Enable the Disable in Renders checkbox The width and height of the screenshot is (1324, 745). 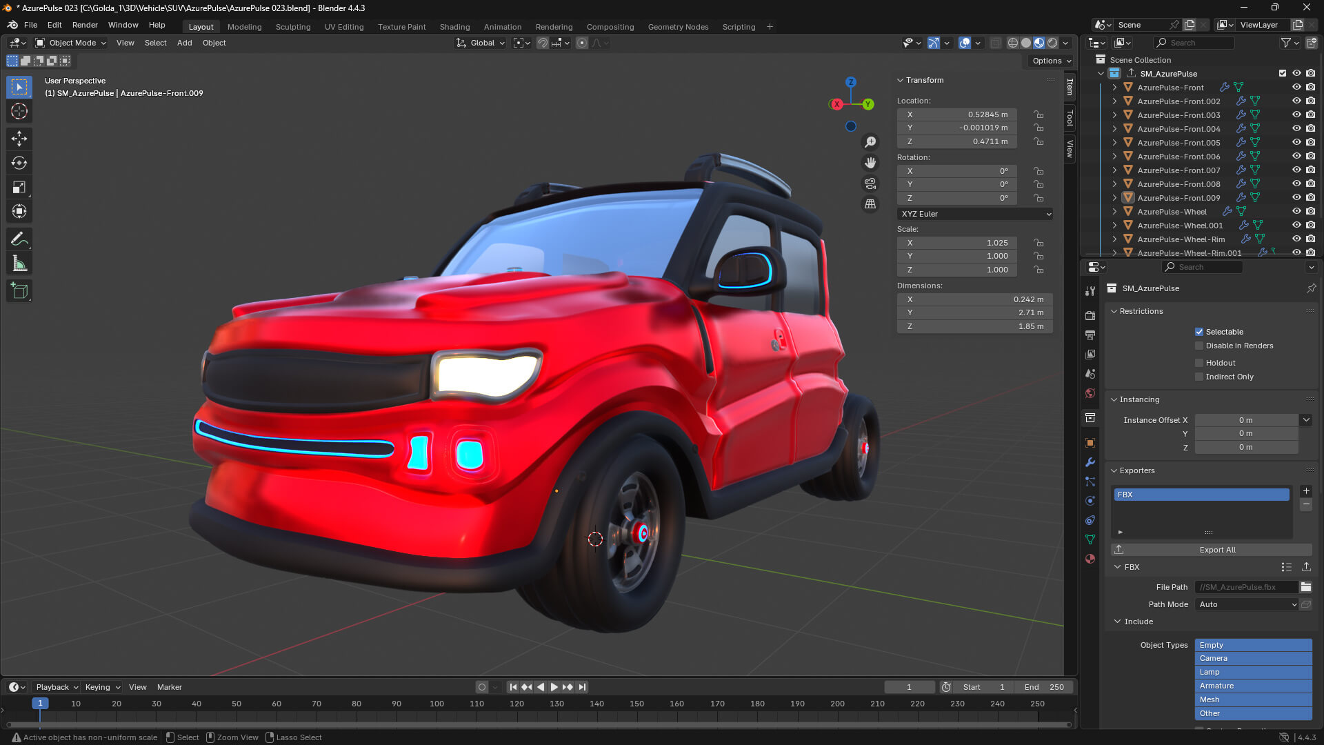1199,346
